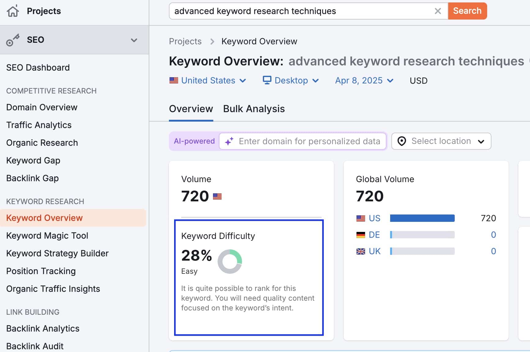Click the US volume bar
The width and height of the screenshot is (530, 352).
pos(422,218)
